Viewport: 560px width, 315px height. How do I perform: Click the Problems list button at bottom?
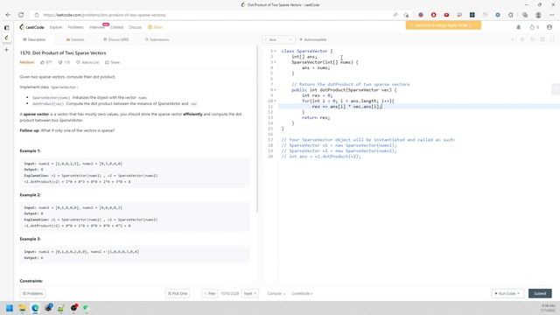click(32, 294)
